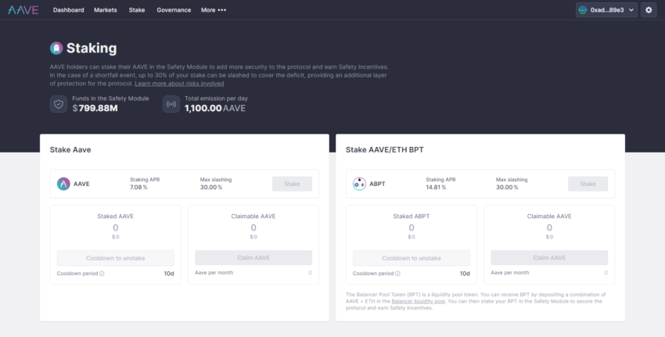This screenshot has height=337, width=665.
Task: Click the AAVE token icon
Action: tap(63, 184)
